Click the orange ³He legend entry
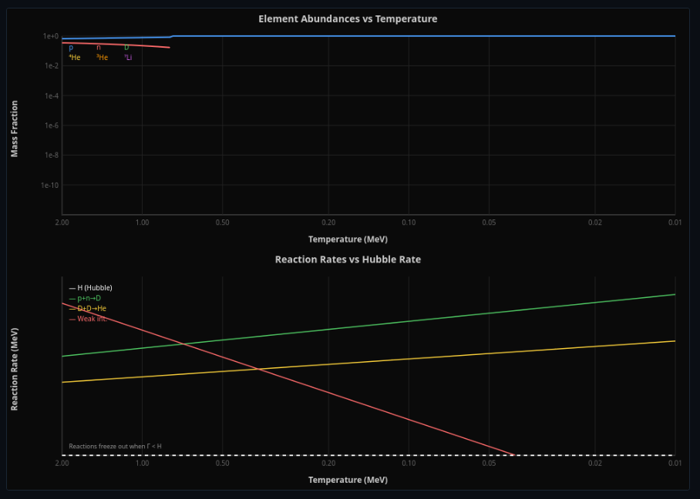This screenshot has width=700, height=499. [101, 56]
